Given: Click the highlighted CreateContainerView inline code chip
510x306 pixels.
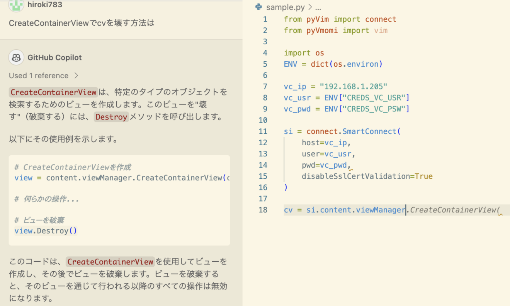Looking at the screenshot, I should [53, 92].
